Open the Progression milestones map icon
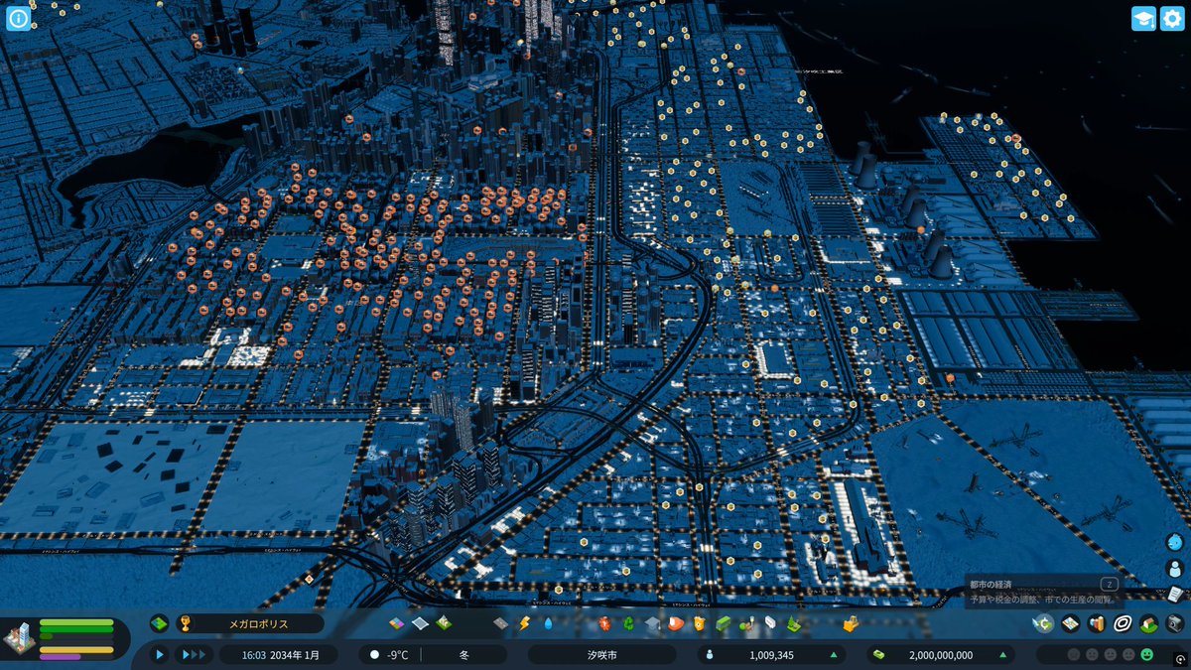 pos(159,623)
